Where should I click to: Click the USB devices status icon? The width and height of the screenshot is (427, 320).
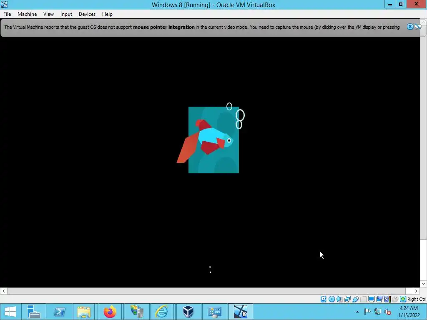click(x=355, y=299)
